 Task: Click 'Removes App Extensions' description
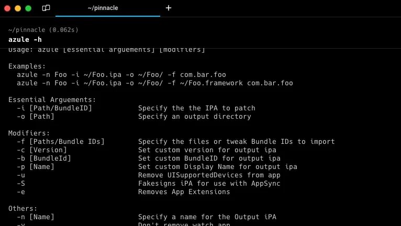[x=184, y=192]
